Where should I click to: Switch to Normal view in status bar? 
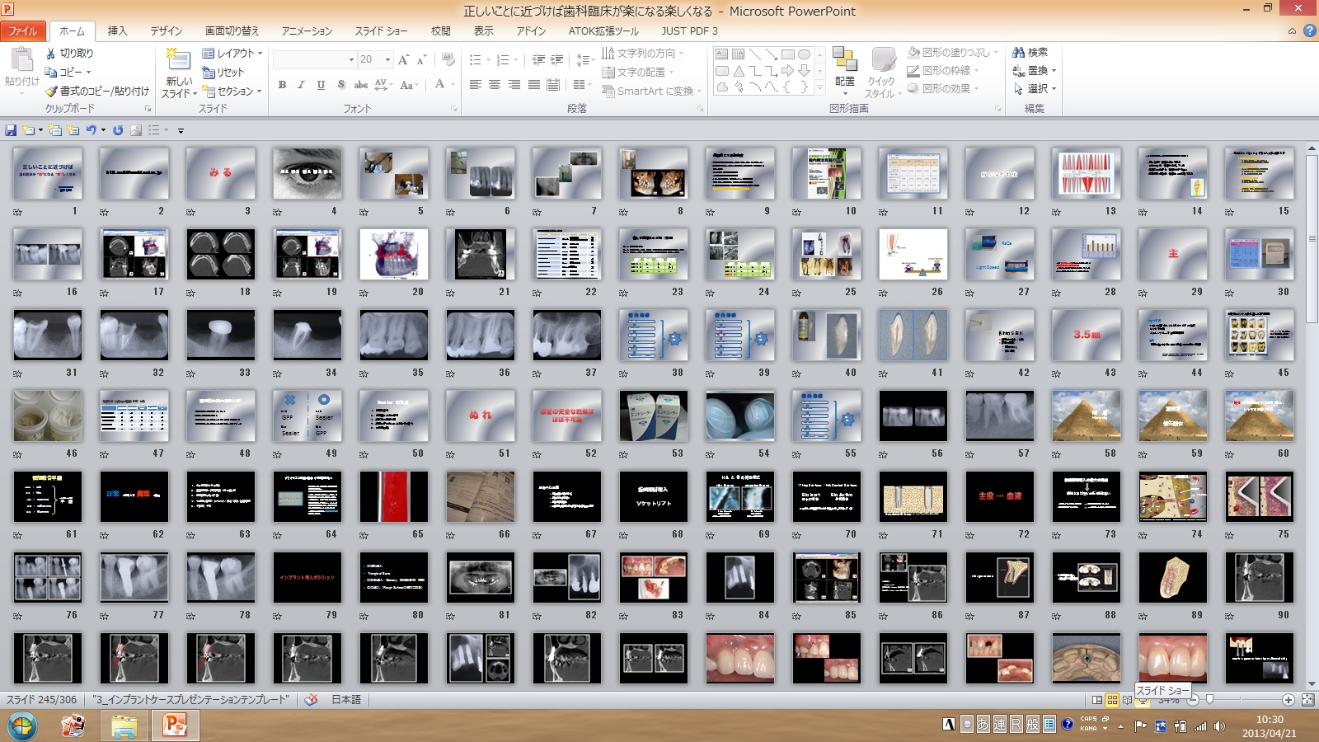click(1097, 700)
